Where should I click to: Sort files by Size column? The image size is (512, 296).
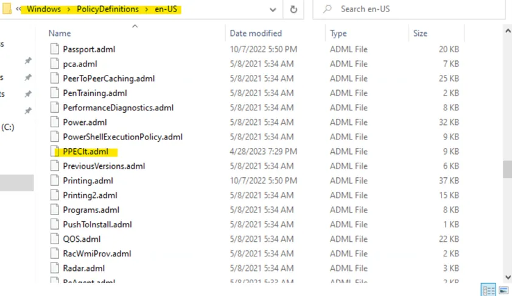pyautogui.click(x=420, y=33)
